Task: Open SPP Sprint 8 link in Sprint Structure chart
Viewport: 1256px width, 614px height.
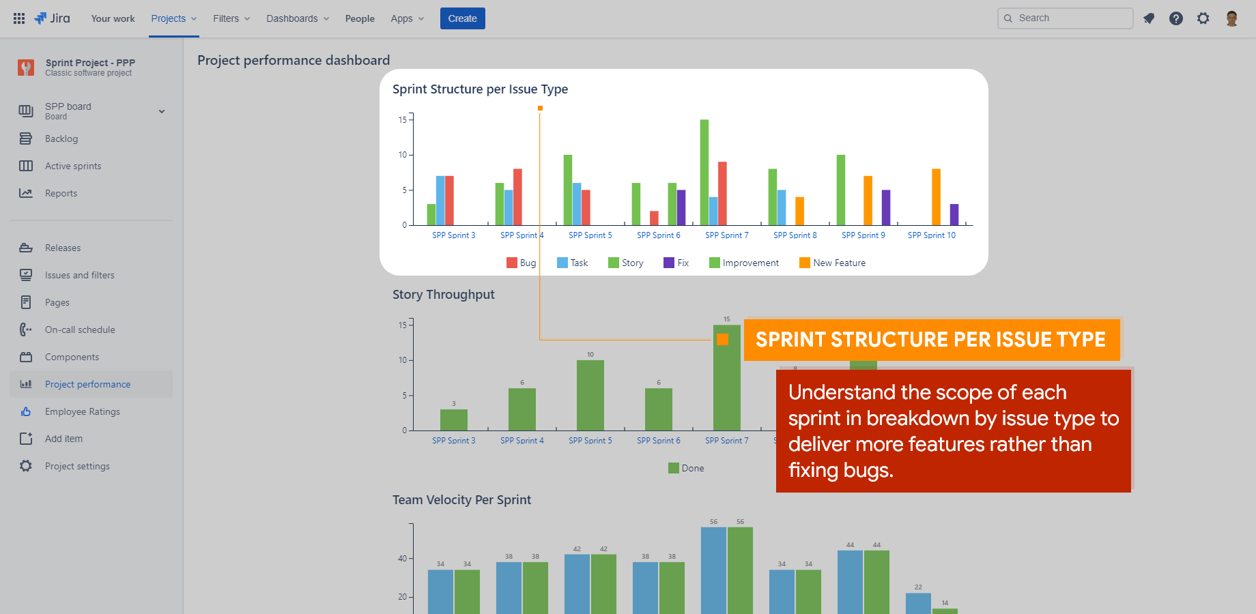Action: [795, 235]
